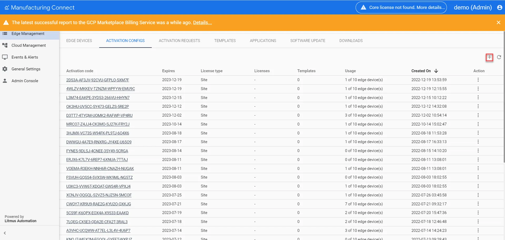Open General Settings from the sidebar
The height and width of the screenshot is (240, 505).
(26, 69)
